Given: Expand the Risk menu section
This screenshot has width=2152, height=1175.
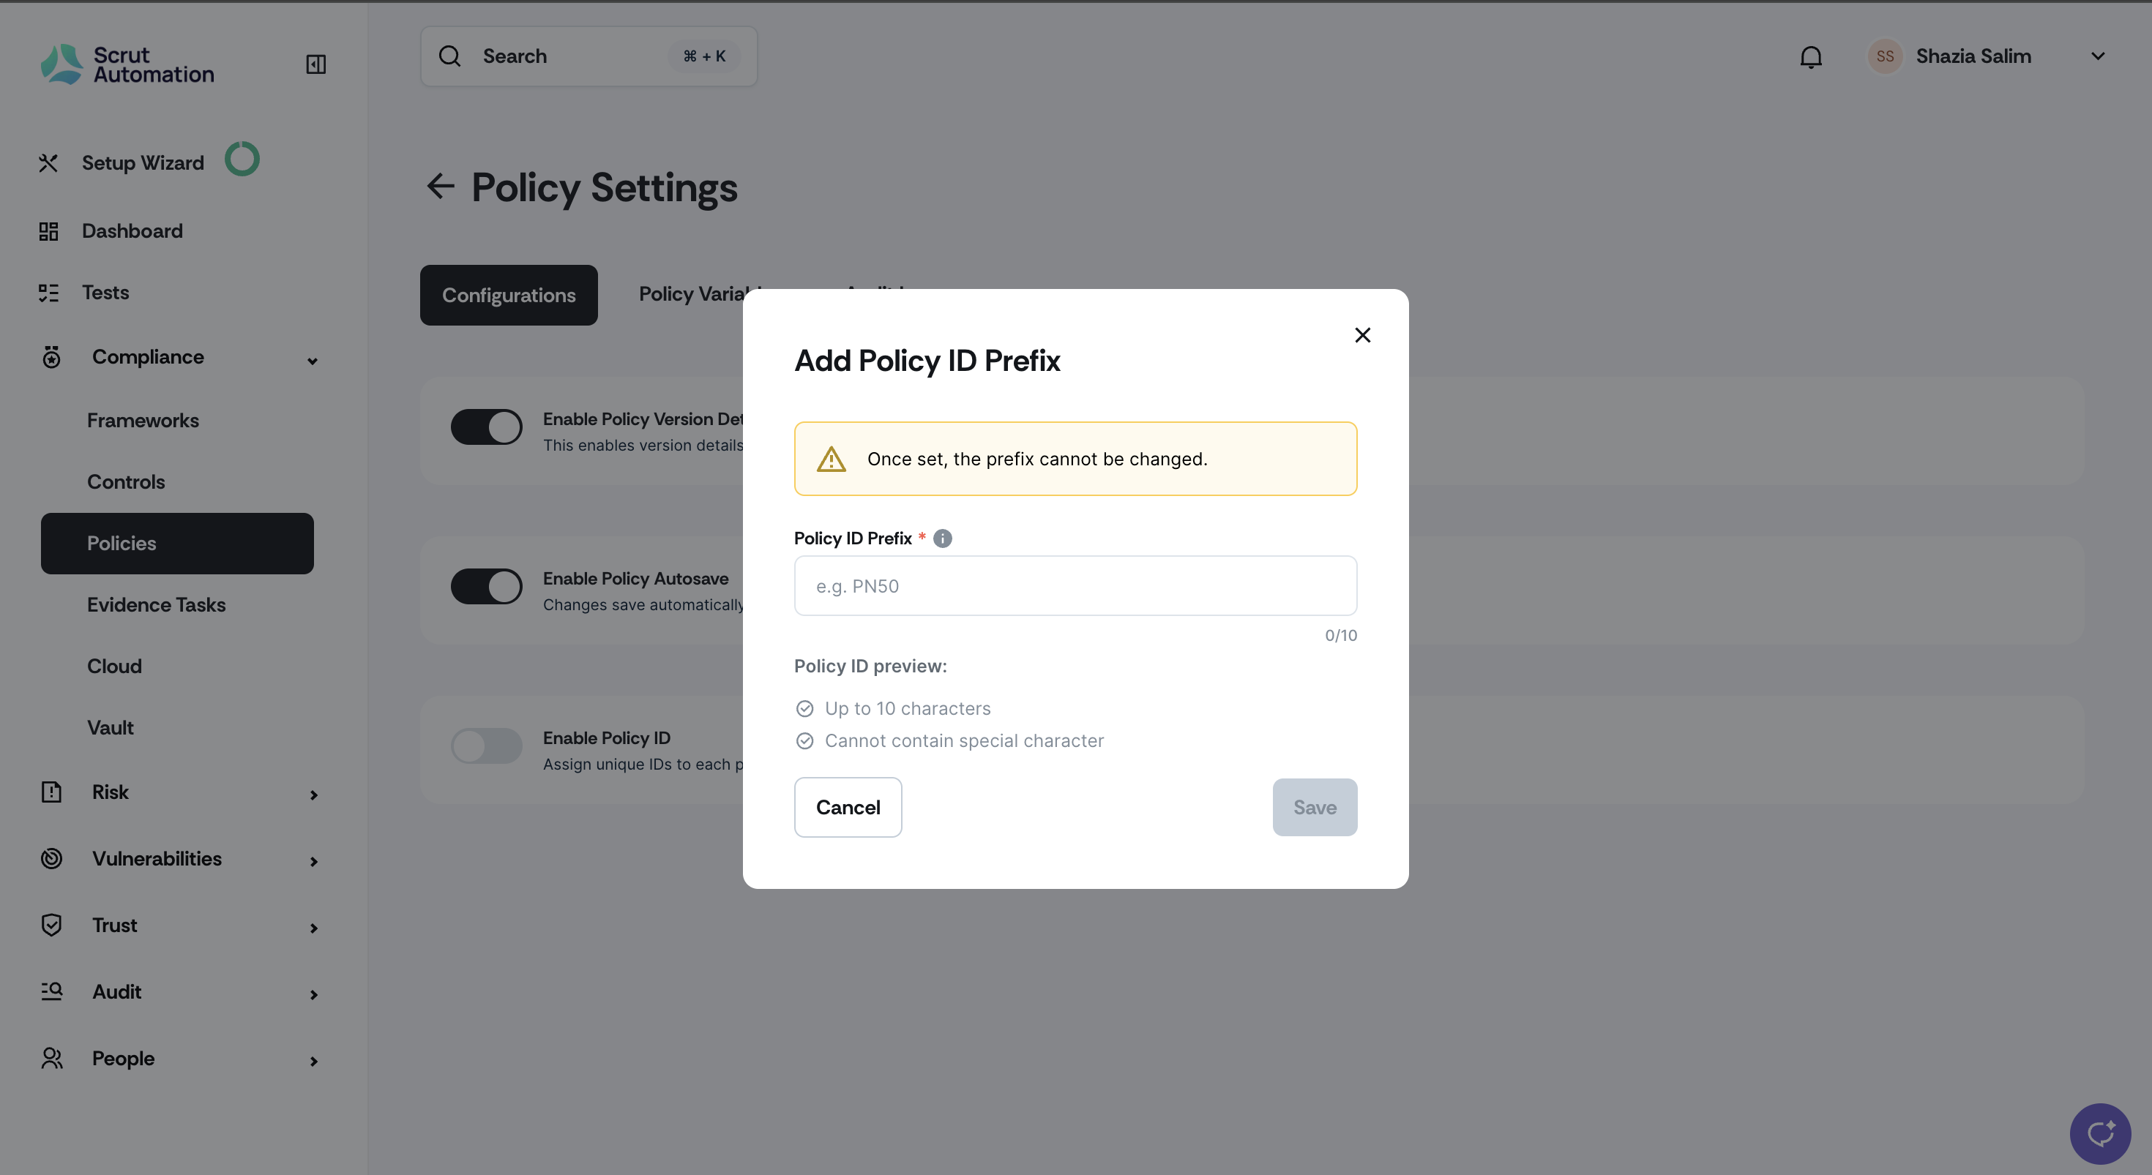Looking at the screenshot, I should point(313,795).
